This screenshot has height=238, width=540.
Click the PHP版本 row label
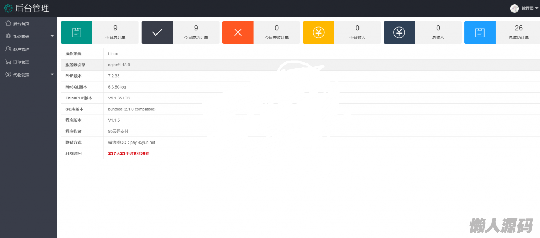click(x=73, y=76)
